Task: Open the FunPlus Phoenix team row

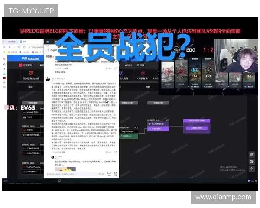Action: [32, 167]
